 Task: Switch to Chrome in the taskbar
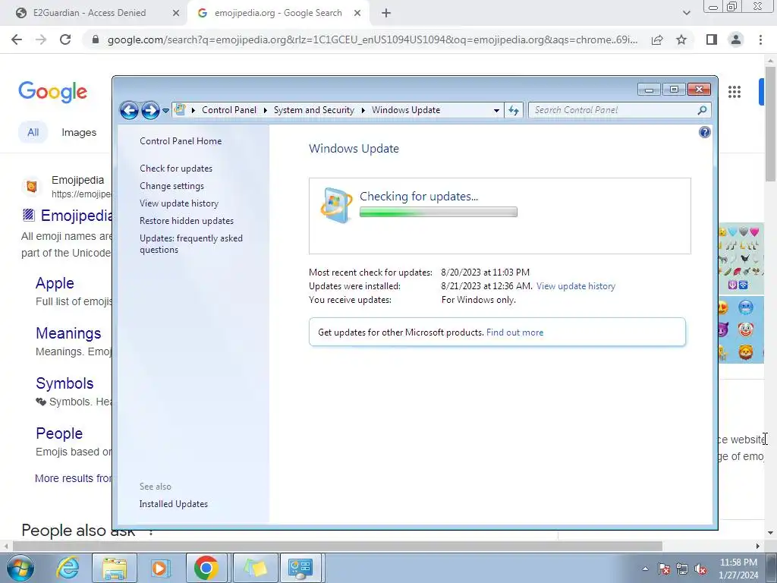click(206, 568)
